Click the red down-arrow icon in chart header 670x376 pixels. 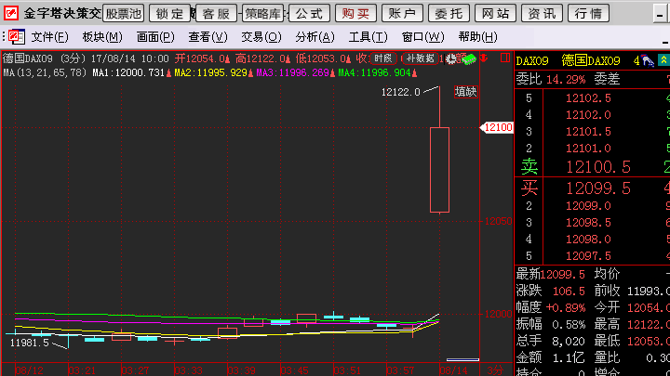[484, 58]
